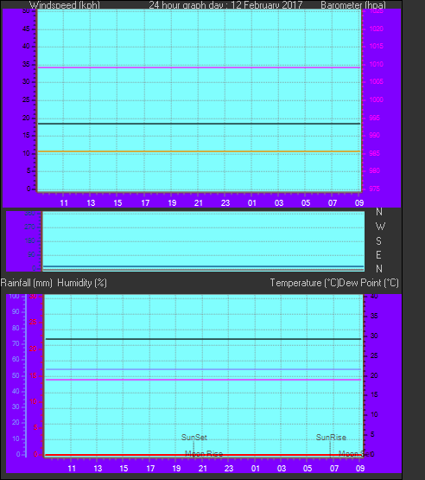Viewport: 425px width, 480px height.
Task: Click the graph title showing 12 February 2017
Action: 225,5
